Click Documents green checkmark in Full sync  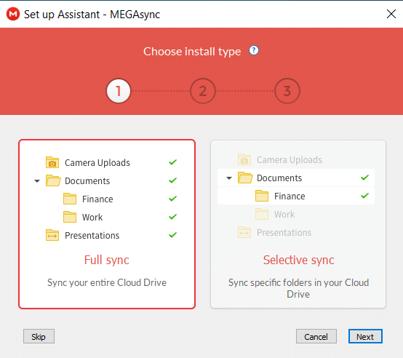pos(172,180)
